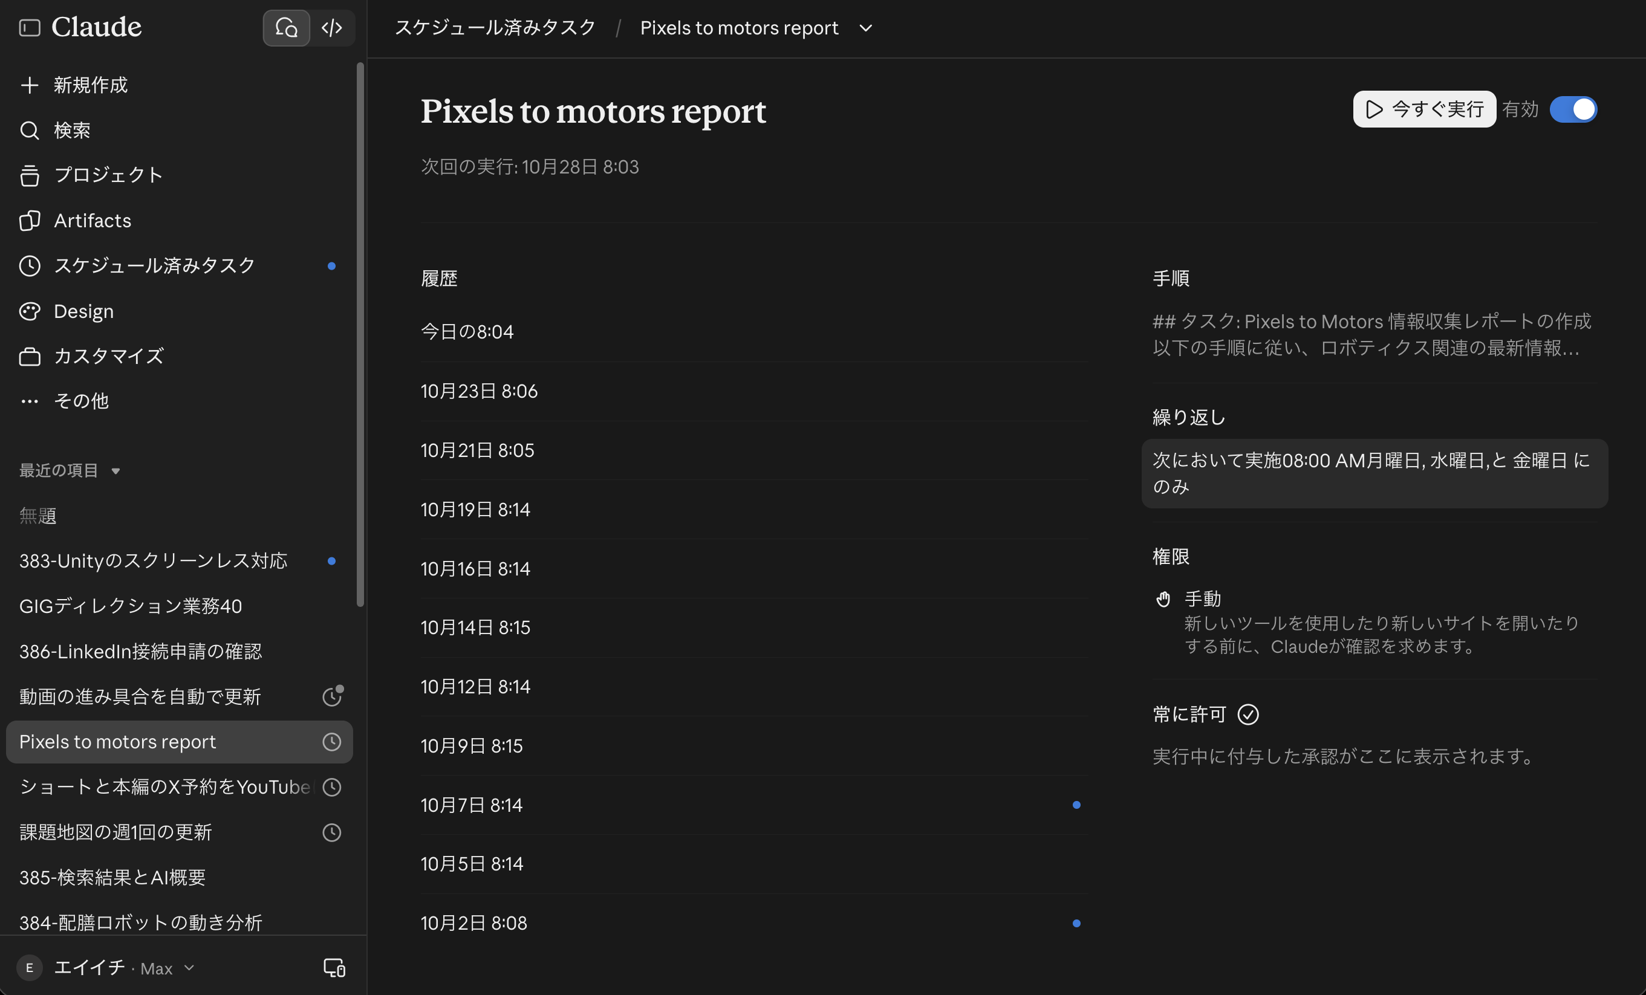Click the devices icon at the sidebar bottom
Screen dimensions: 1646x995
tap(334, 968)
